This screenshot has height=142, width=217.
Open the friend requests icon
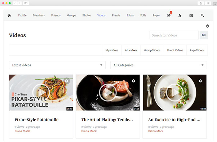180,16
